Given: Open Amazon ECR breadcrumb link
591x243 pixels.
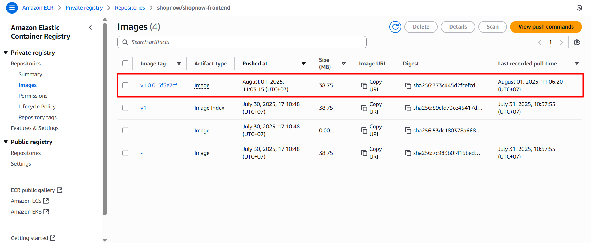Looking at the screenshot, I should [x=38, y=8].
